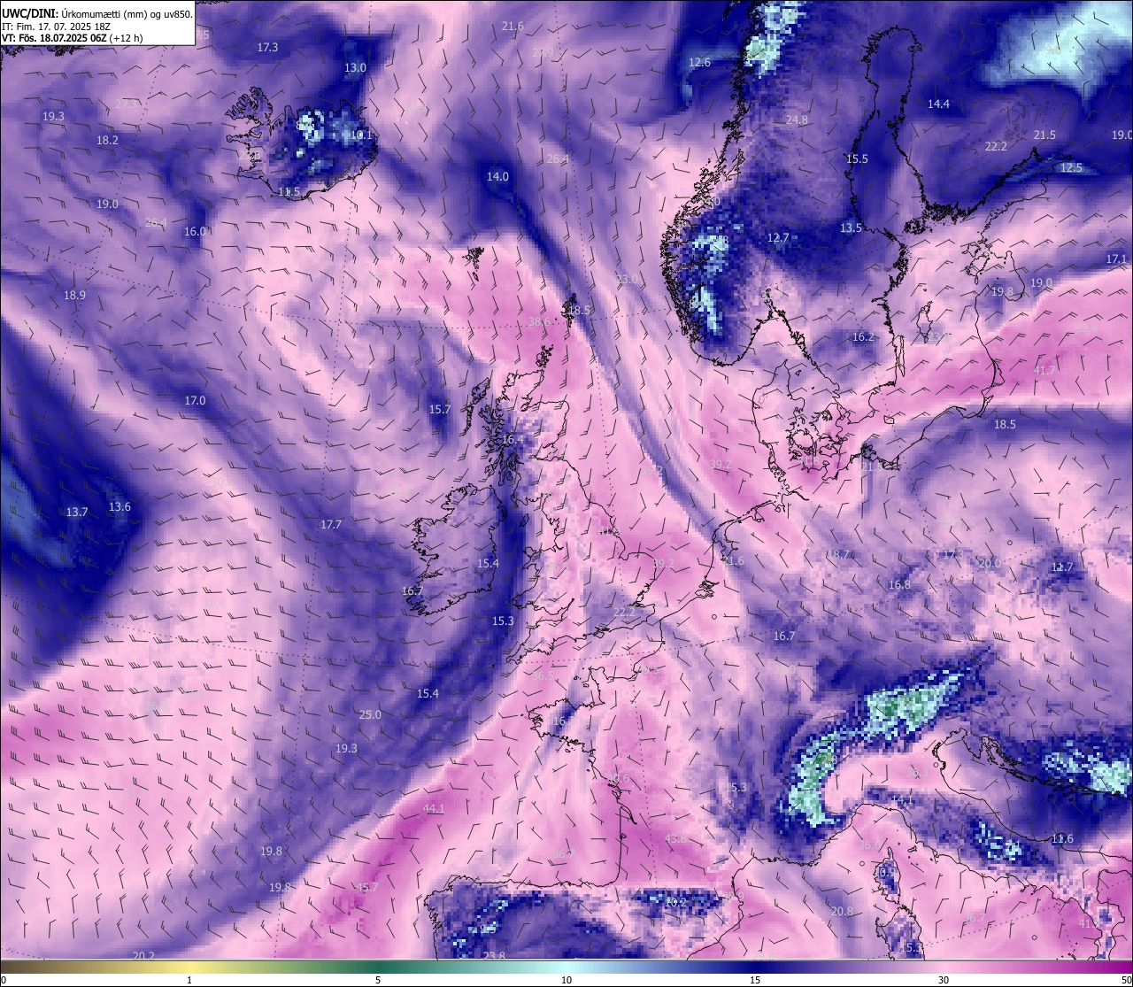Click the '17.7' value west of Ireland
The image size is (1133, 987).
pyautogui.click(x=330, y=524)
